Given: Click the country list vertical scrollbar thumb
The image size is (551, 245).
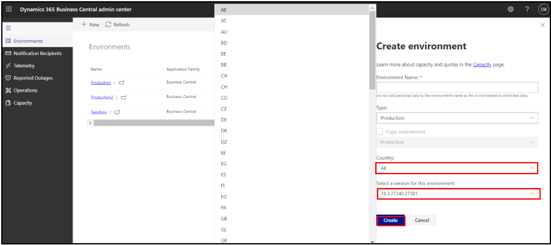Looking at the screenshot, I should pos(373,50).
